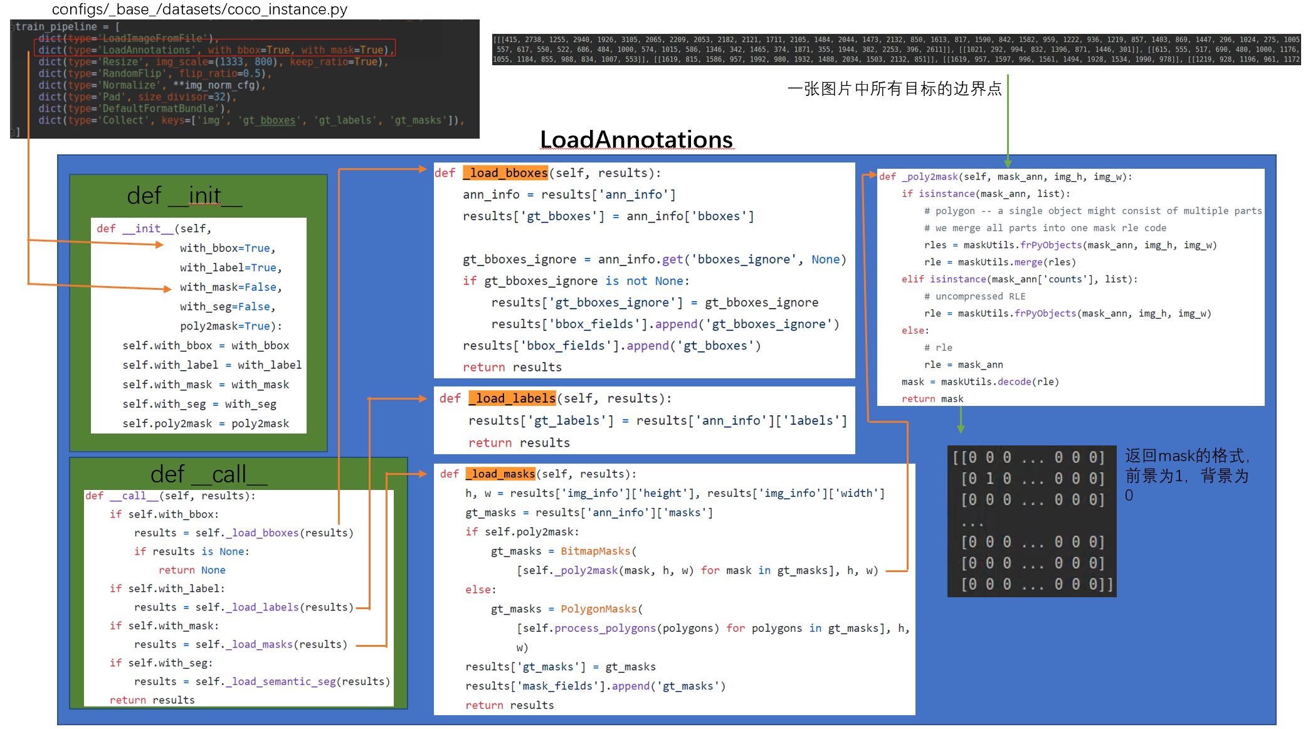The image size is (1308, 729).
Task: Click the highlighted _load_labels function name
Action: point(512,398)
